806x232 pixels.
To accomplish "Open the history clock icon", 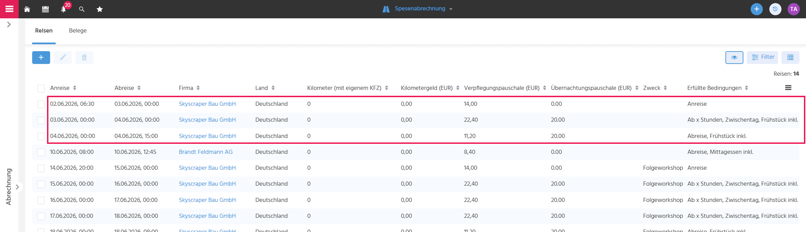I will coord(775,9).
